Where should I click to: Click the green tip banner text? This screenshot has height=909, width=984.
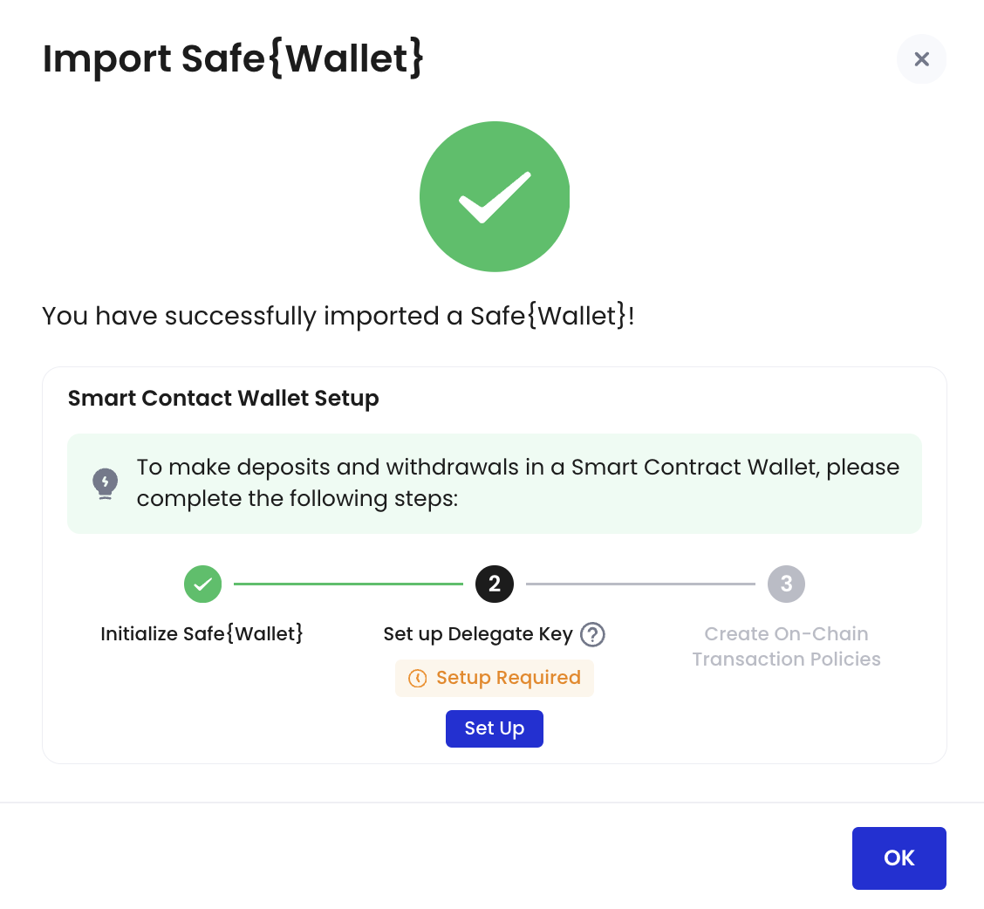pos(518,482)
